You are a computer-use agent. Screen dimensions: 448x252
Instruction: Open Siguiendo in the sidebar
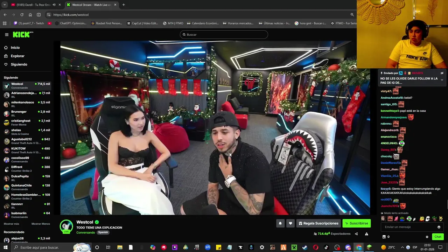(19, 64)
